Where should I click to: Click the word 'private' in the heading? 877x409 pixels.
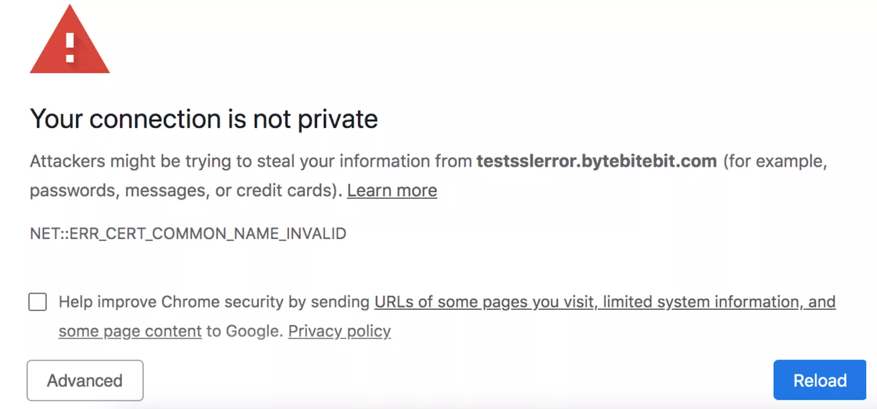338,119
